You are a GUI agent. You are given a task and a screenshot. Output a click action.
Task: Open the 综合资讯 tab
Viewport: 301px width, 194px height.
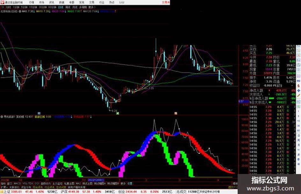(38, 187)
